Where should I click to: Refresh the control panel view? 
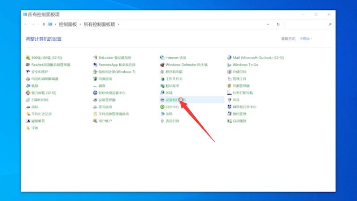point(278,24)
